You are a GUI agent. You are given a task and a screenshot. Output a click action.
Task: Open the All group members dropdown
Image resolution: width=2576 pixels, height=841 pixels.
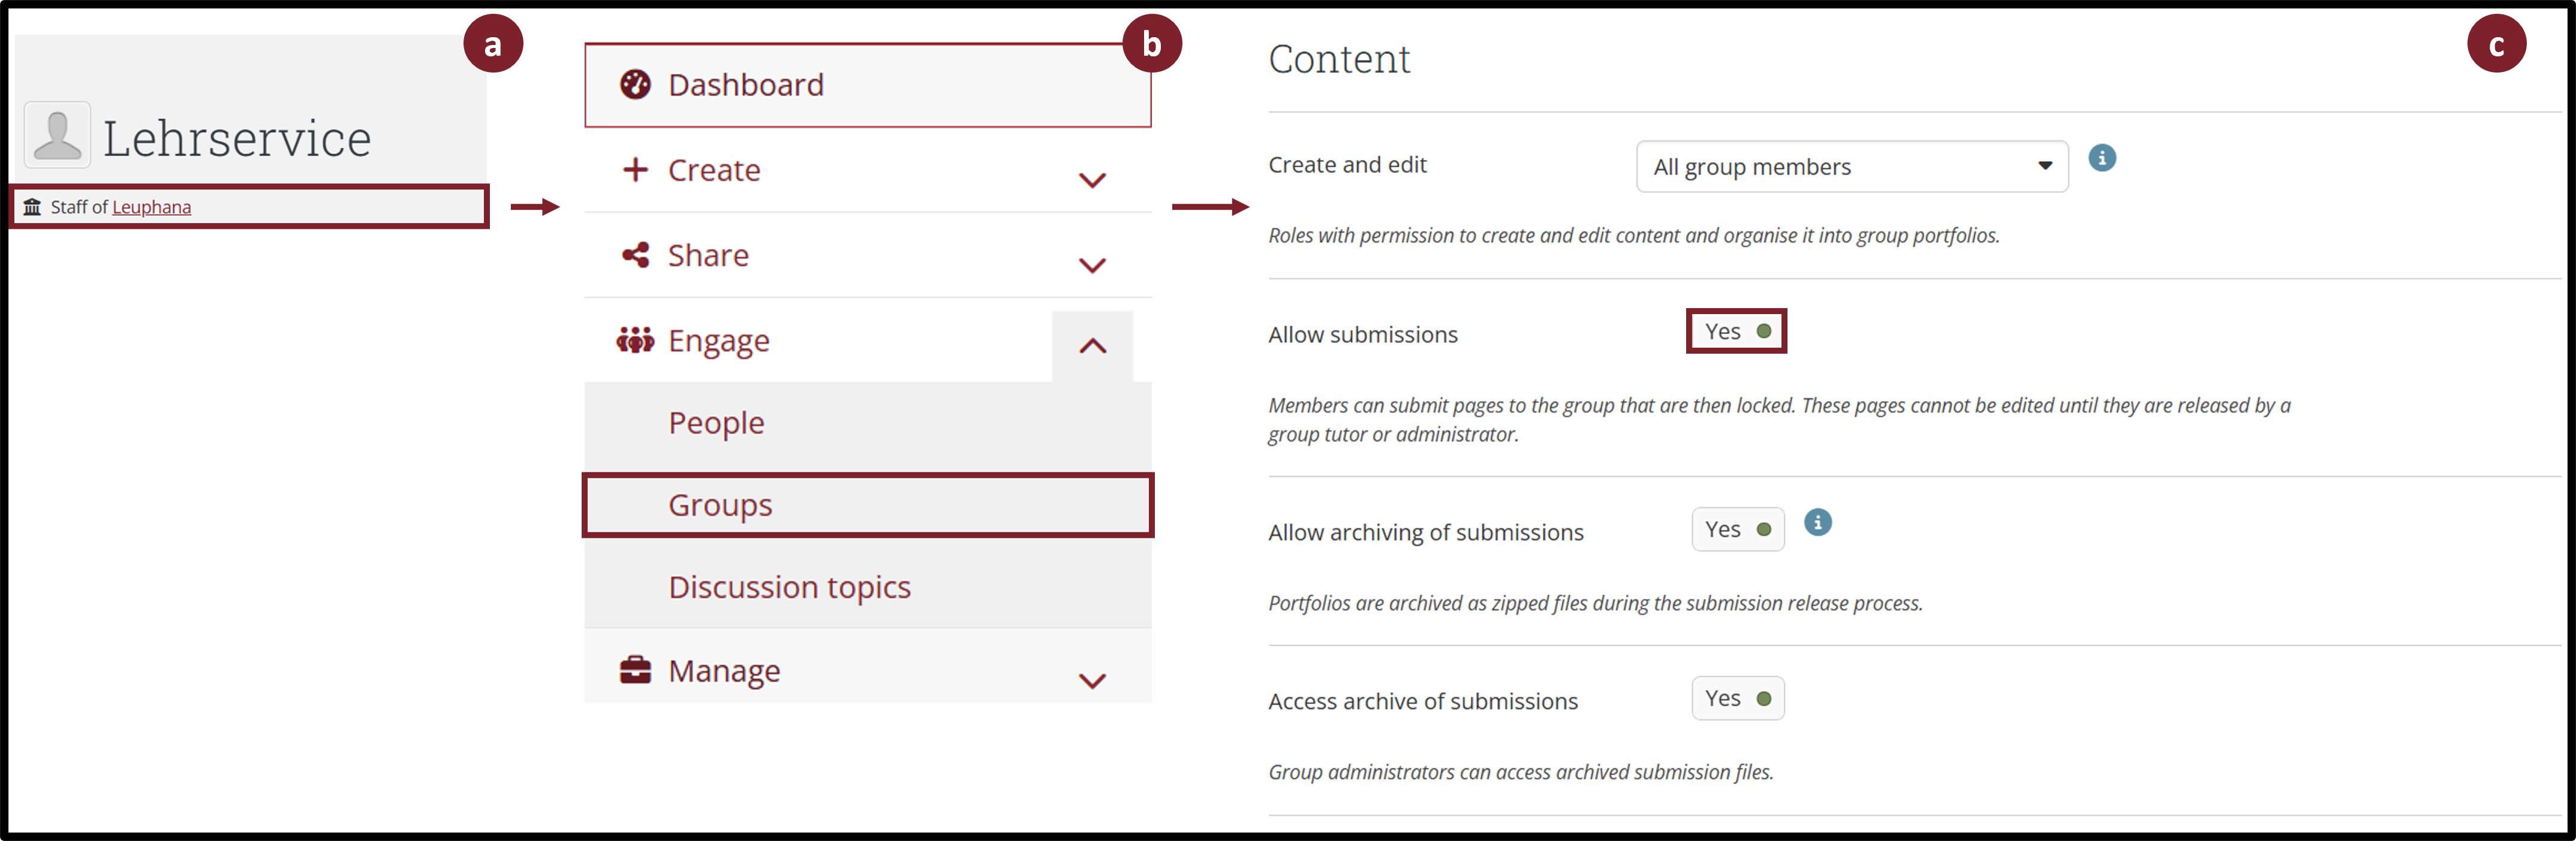click(1851, 167)
